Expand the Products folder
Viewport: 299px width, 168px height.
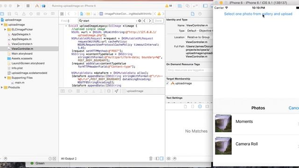(x=2, y=87)
